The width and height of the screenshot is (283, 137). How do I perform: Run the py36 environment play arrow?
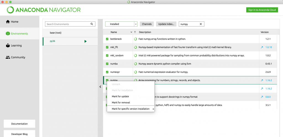[x=86, y=42]
